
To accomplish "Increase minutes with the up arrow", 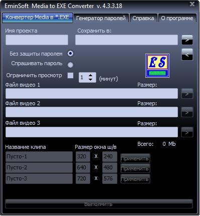I will (x=90, y=75).
